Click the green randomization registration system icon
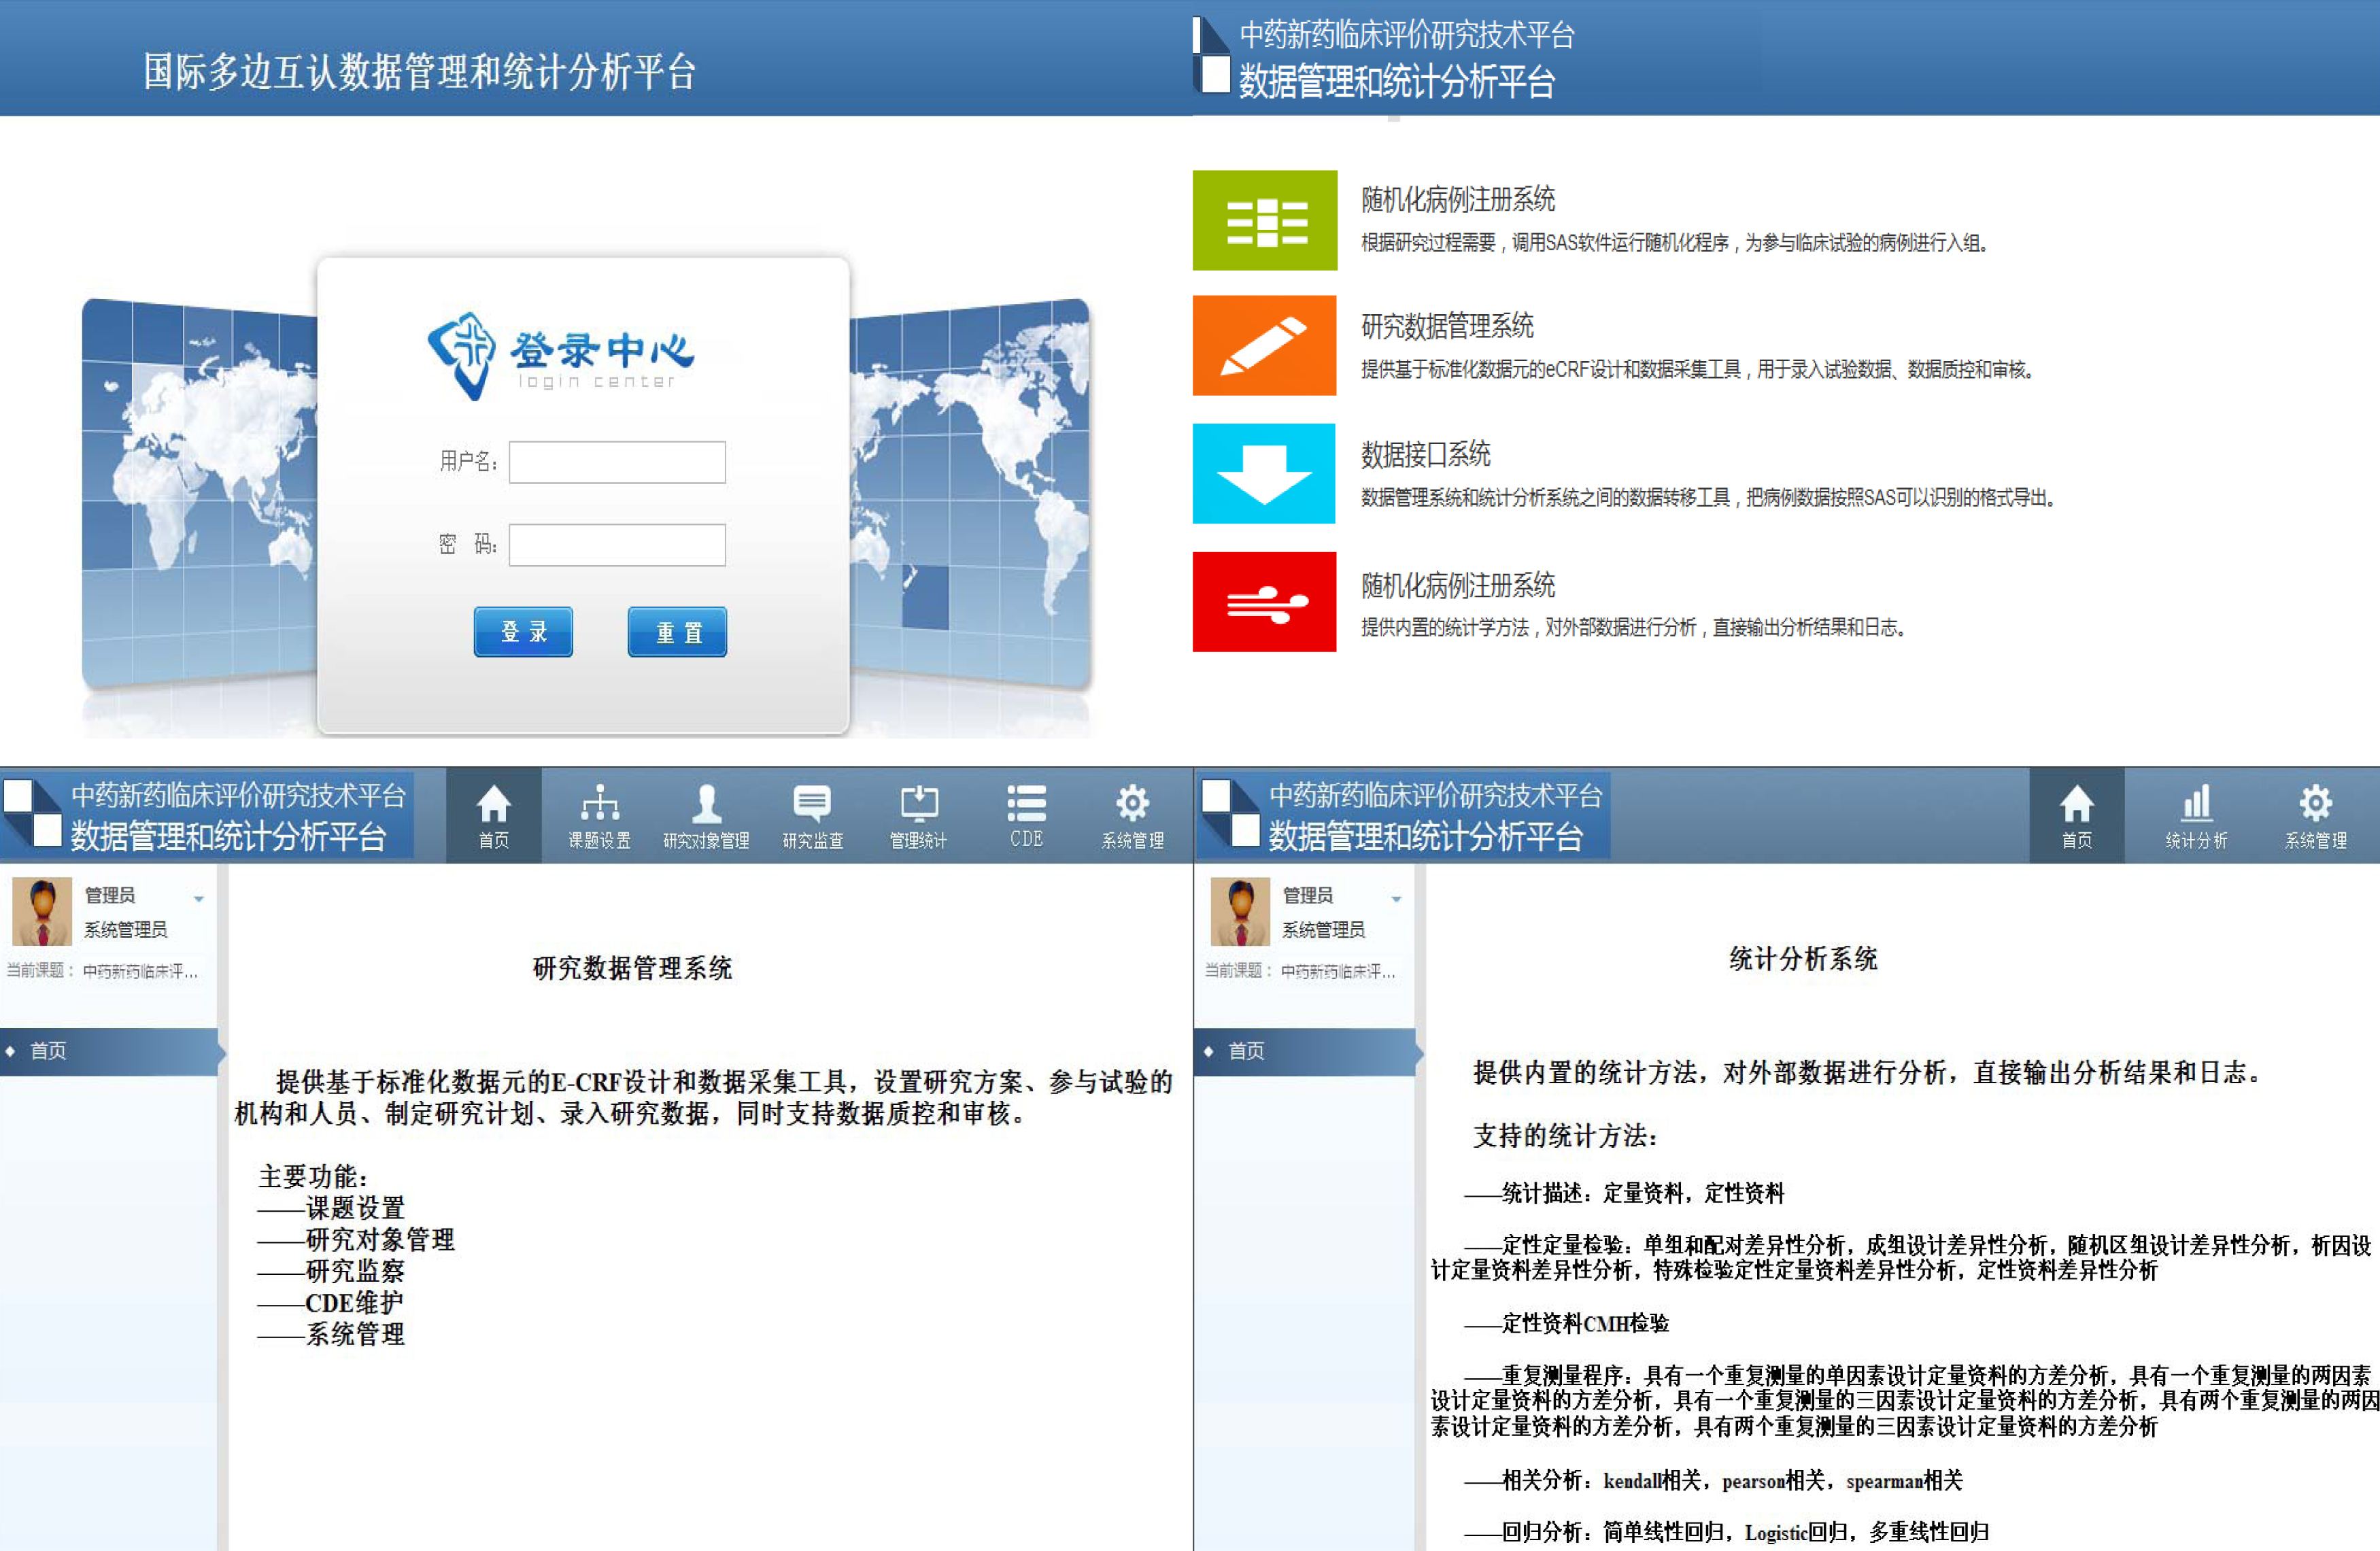The height and width of the screenshot is (1551, 2380). click(x=1264, y=220)
